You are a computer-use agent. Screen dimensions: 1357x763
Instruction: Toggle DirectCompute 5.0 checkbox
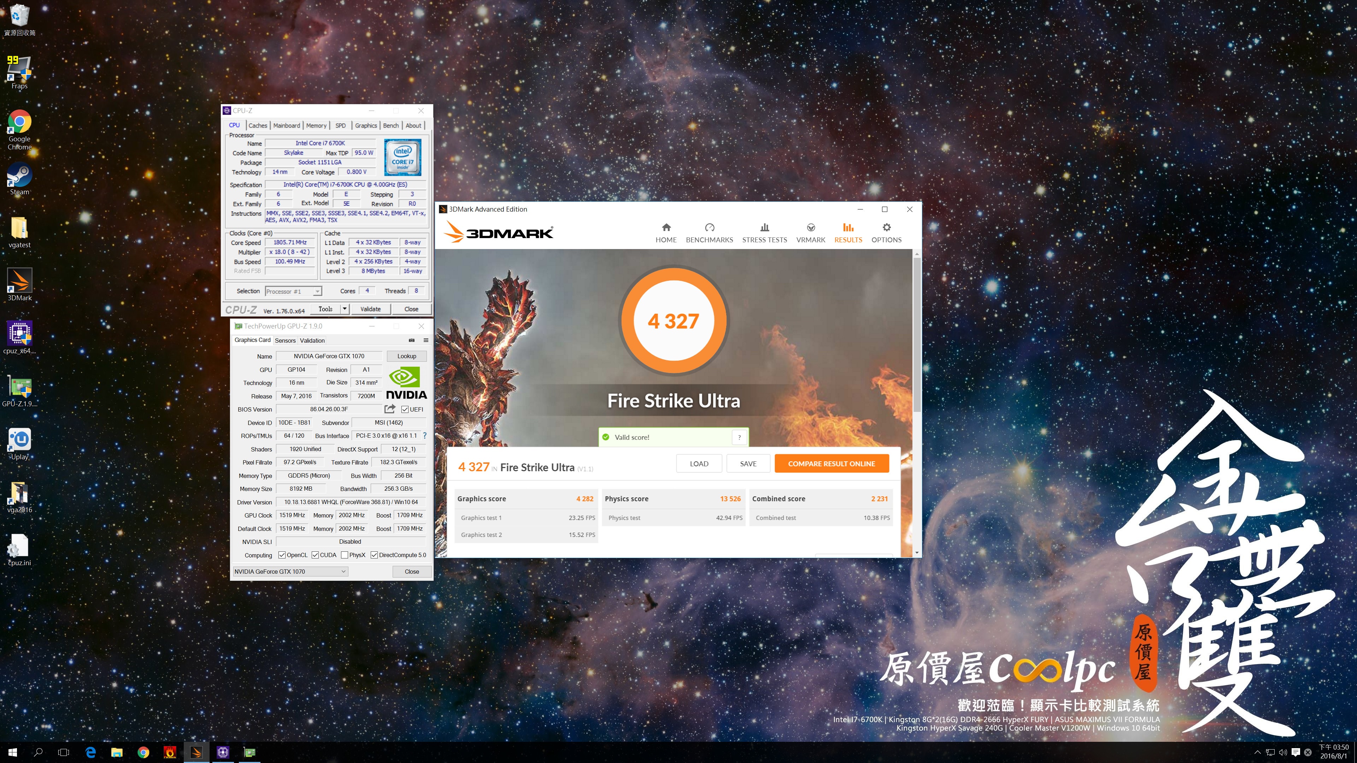coord(374,555)
